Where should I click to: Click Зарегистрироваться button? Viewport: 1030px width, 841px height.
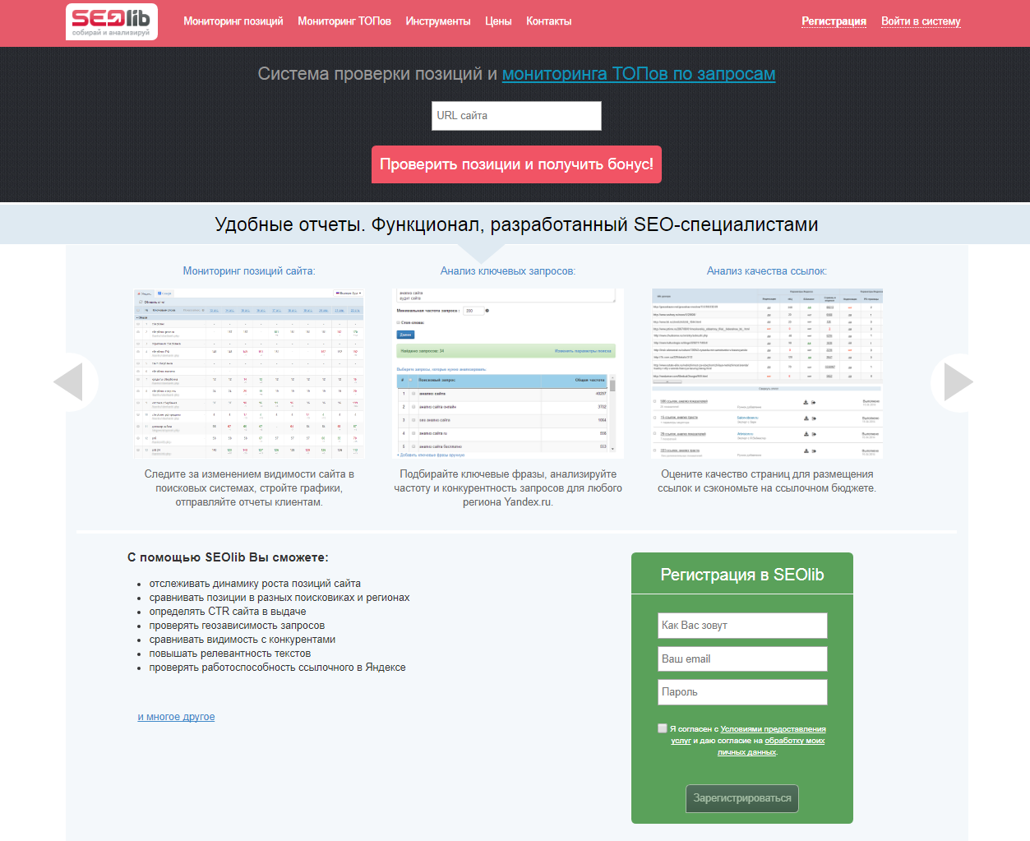click(x=742, y=798)
